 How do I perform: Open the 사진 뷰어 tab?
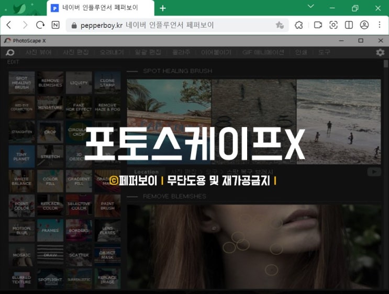[x=38, y=52]
